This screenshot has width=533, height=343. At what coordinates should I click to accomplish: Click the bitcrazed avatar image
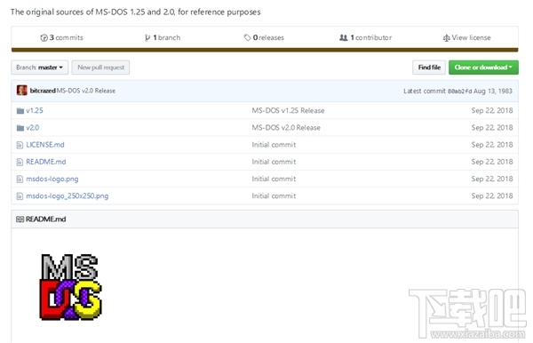coord(21,91)
